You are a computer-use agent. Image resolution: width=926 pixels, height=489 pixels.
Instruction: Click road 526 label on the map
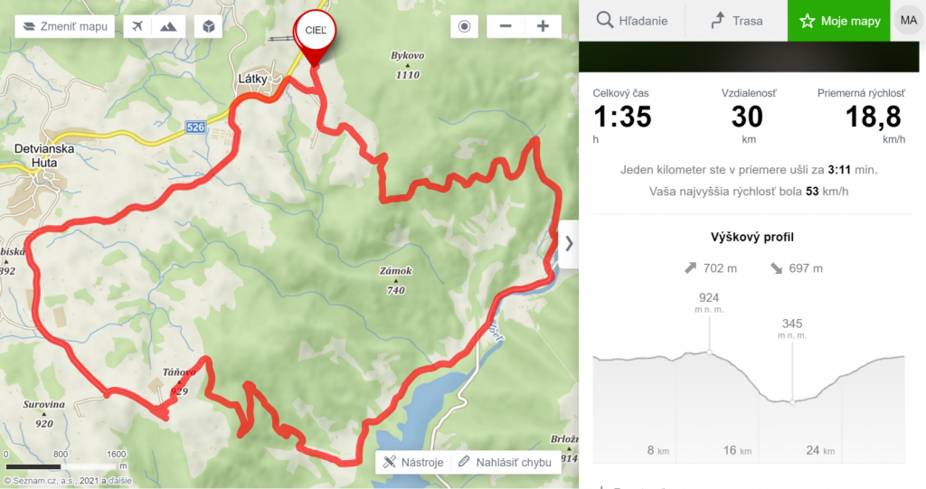click(x=195, y=127)
